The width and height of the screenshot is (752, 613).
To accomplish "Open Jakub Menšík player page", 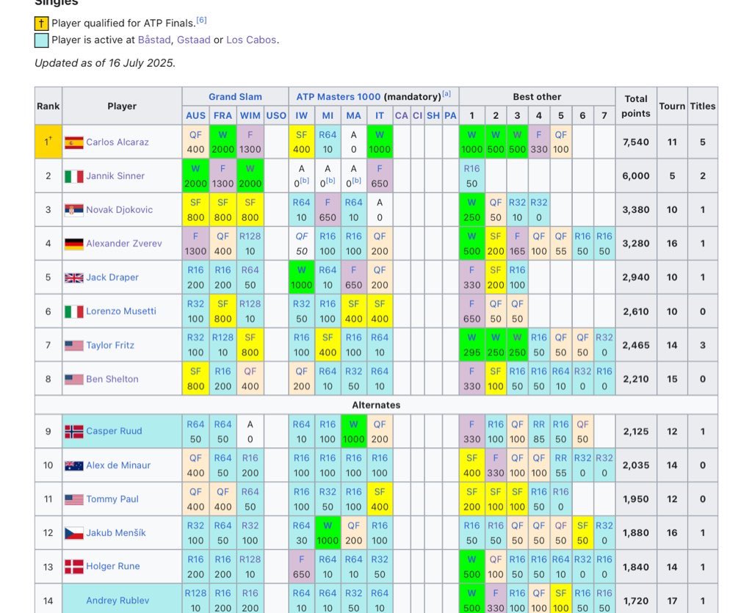I will pos(116,532).
